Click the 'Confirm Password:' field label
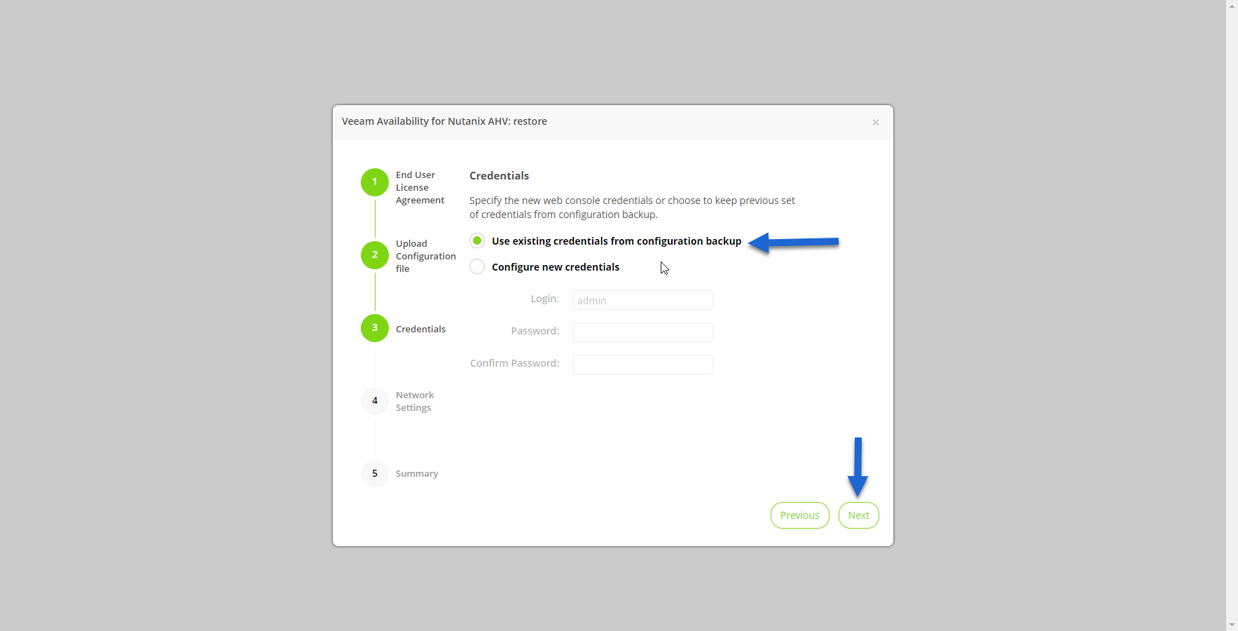 (x=514, y=363)
